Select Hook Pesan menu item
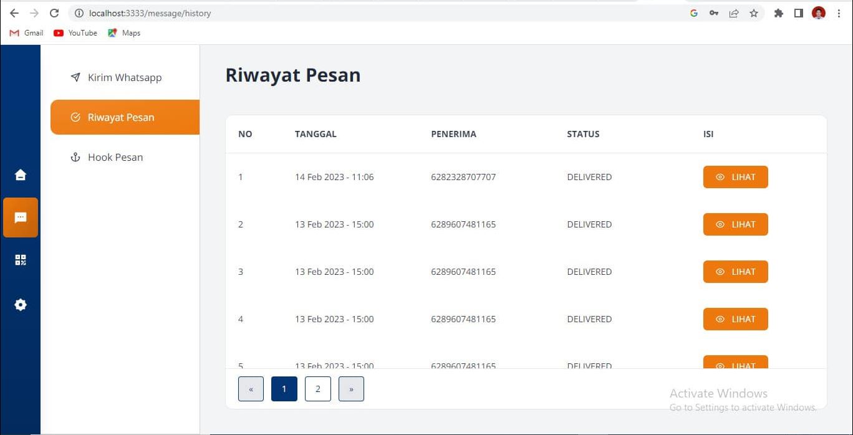The image size is (853, 435). [115, 157]
